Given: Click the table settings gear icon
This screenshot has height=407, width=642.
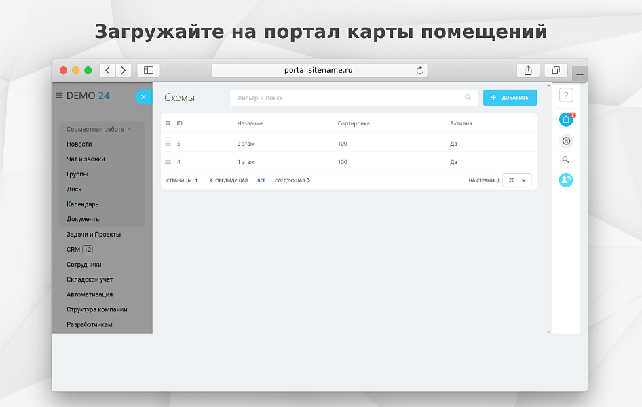Looking at the screenshot, I should coord(168,123).
